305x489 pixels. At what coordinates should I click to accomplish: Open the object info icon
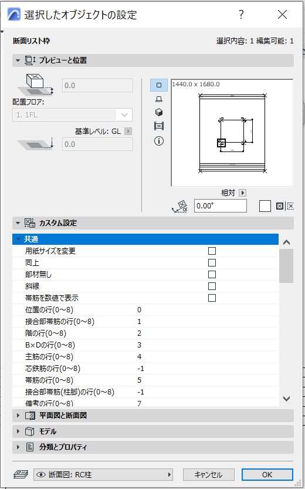pyautogui.click(x=159, y=141)
